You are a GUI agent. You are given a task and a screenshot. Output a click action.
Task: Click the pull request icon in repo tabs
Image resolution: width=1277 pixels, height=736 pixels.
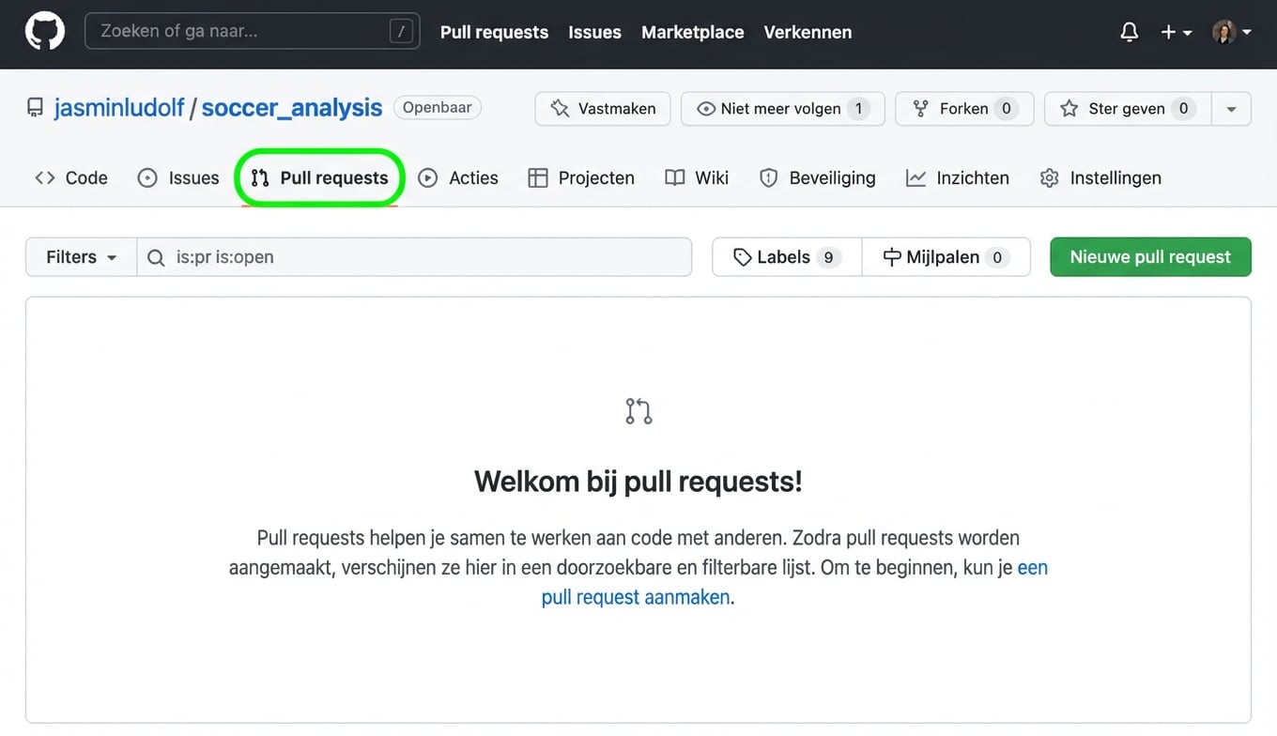[x=260, y=177]
